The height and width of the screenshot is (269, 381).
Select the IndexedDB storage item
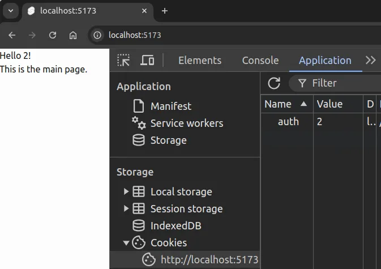coord(175,226)
